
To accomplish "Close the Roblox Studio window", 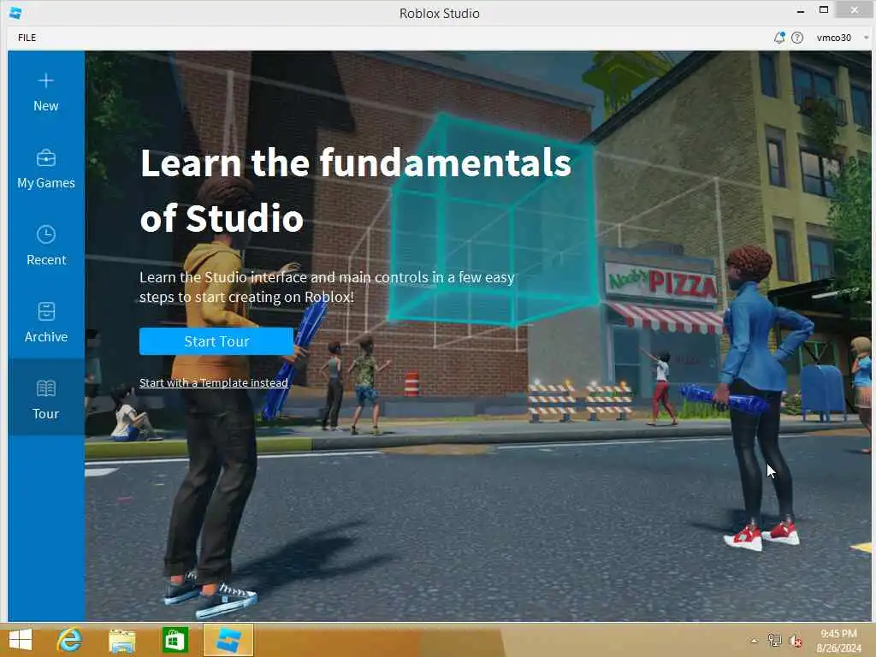I will (x=855, y=10).
